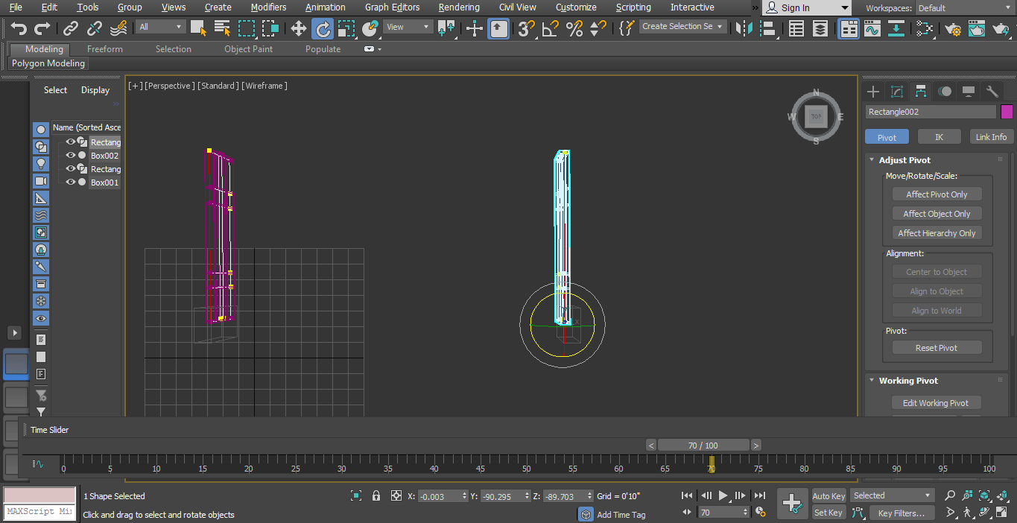Click the Affect Pivot Only button

tap(937, 194)
